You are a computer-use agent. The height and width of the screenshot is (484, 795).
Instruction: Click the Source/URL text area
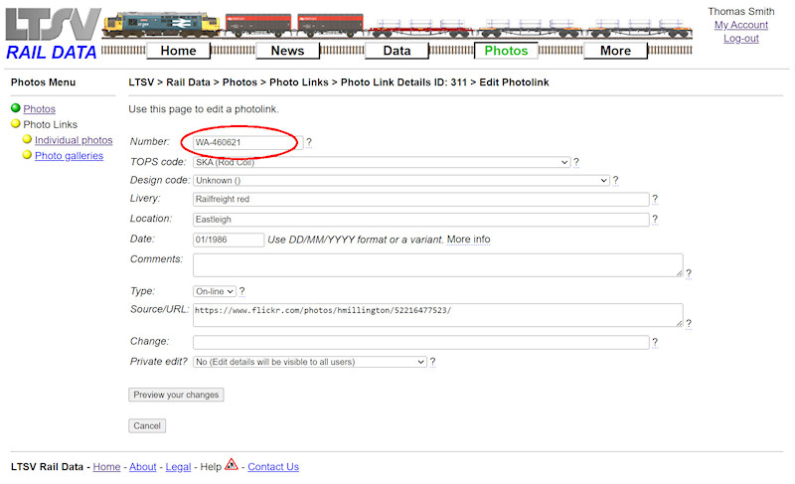coord(437,315)
